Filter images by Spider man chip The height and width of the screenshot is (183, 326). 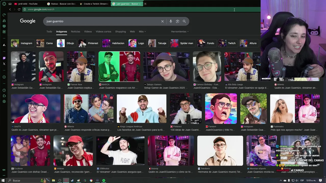coord(182,43)
